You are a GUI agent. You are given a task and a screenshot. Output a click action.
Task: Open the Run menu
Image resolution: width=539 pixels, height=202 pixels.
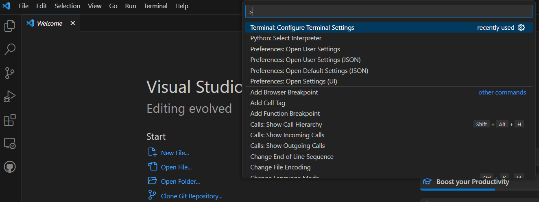(131, 6)
